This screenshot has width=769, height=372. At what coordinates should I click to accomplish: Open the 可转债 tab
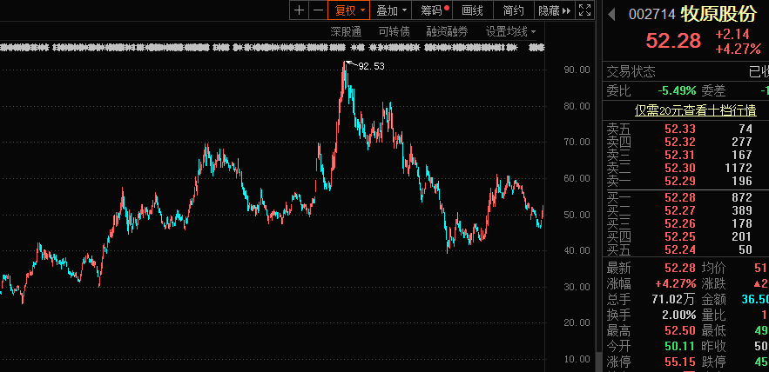click(x=394, y=31)
